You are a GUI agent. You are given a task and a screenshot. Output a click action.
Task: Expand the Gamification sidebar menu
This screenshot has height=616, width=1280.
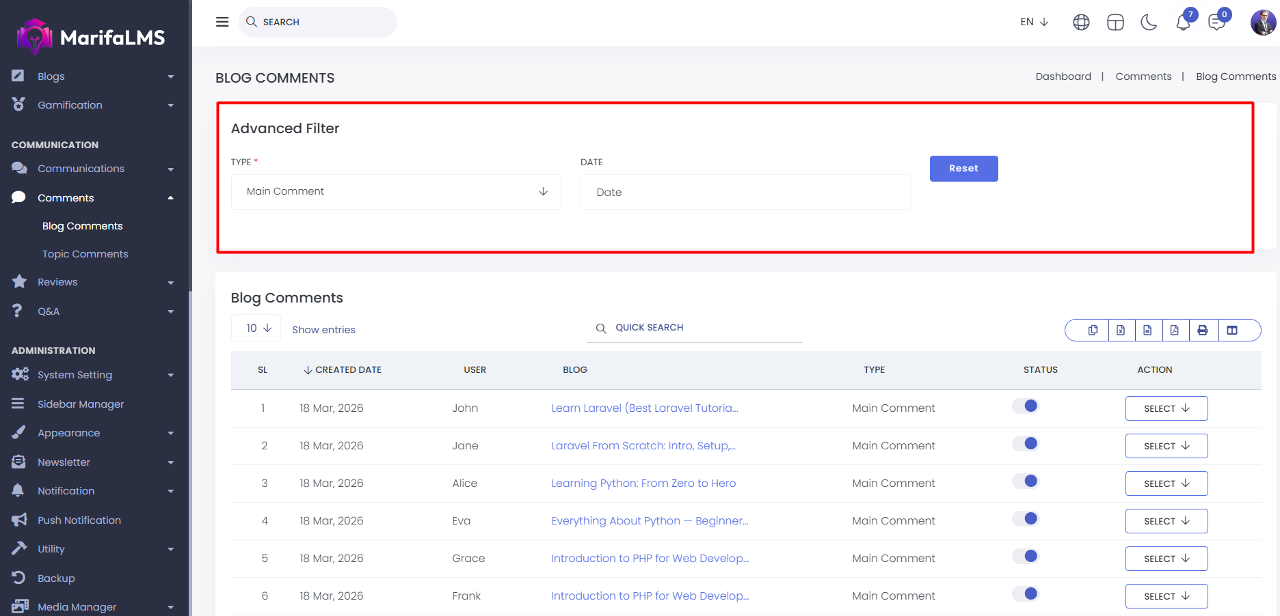70,105
